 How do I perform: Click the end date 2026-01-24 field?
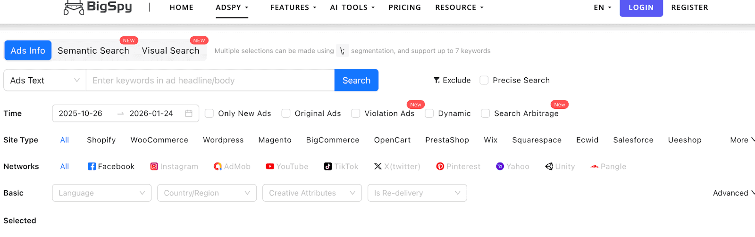coord(151,114)
